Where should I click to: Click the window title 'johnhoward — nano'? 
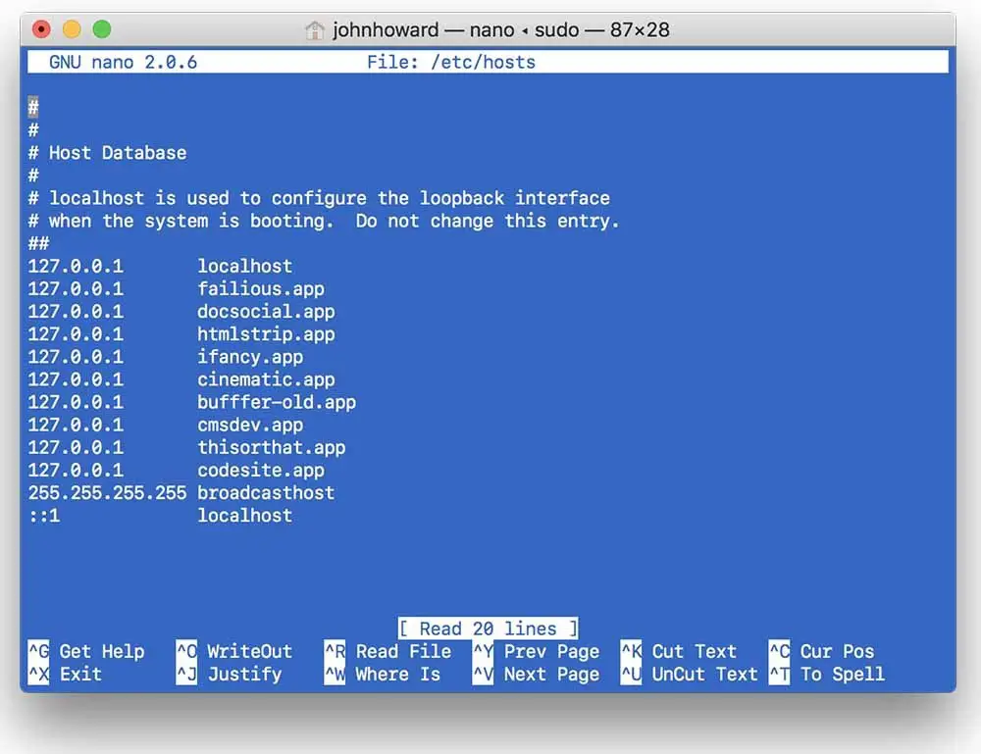pyautogui.click(x=424, y=29)
